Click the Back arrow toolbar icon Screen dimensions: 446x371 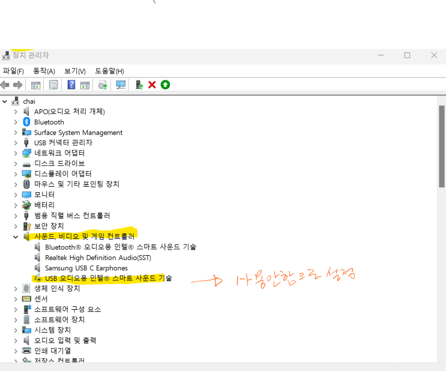[x=5, y=85]
